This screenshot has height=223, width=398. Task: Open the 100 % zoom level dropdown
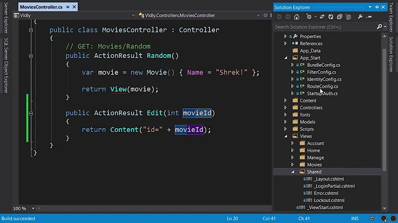[33, 208]
